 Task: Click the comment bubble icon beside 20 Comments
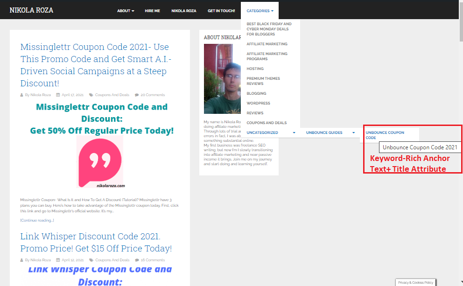click(x=137, y=95)
